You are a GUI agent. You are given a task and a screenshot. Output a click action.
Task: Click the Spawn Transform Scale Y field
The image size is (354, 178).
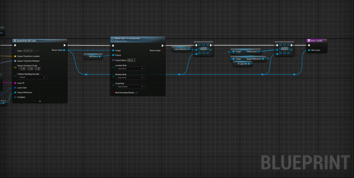click(x=30, y=69)
